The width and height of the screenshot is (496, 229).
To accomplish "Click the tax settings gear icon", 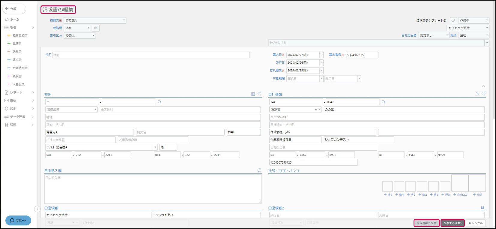I will (x=96, y=28).
